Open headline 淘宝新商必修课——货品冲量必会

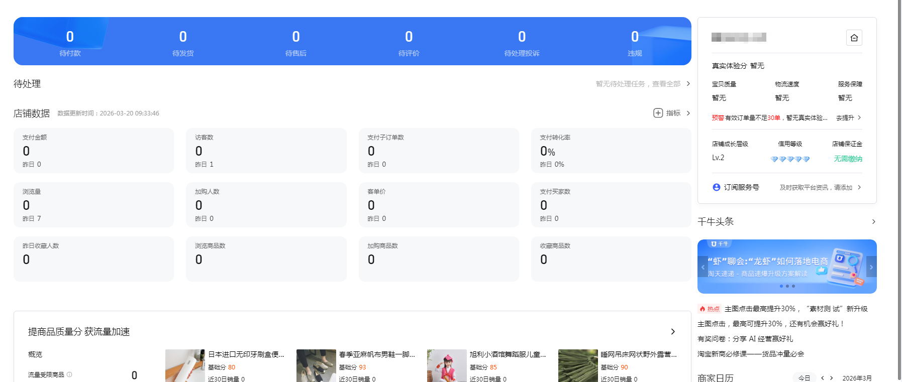751,354
